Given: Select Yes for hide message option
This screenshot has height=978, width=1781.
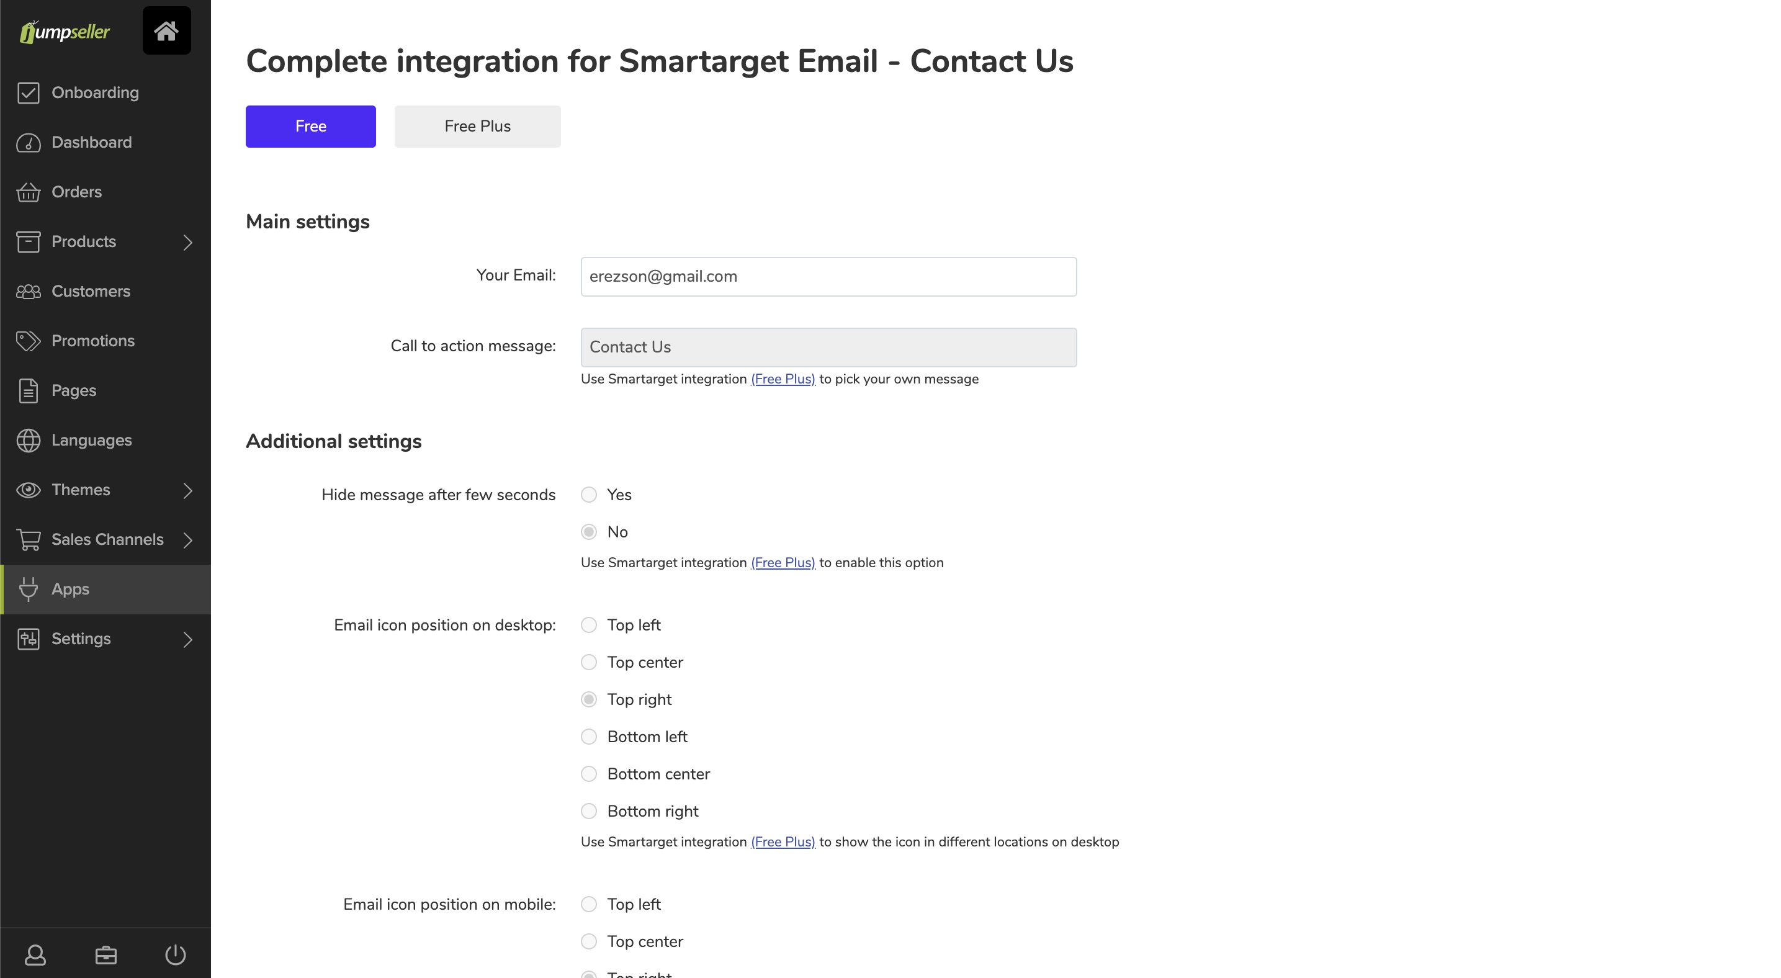Looking at the screenshot, I should point(589,495).
